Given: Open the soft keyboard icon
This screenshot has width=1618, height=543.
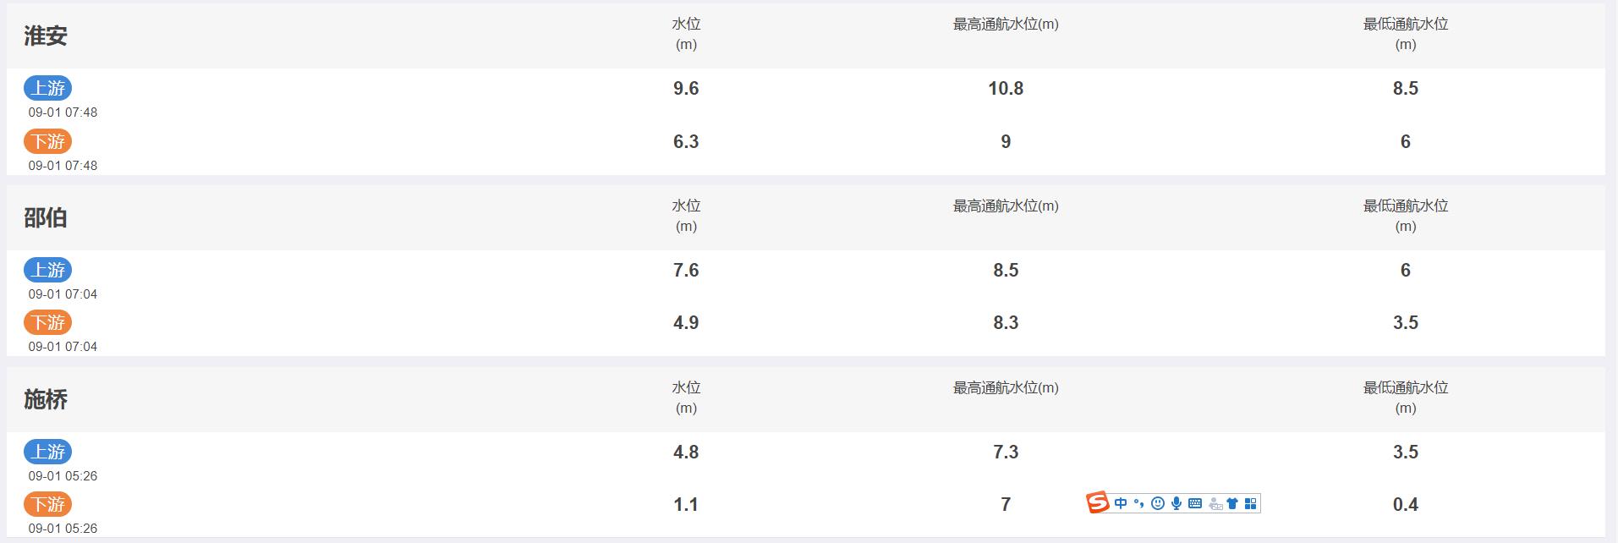Looking at the screenshot, I should click(x=1195, y=503).
